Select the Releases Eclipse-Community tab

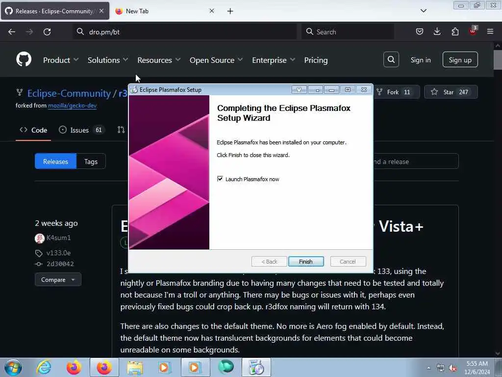(x=55, y=11)
